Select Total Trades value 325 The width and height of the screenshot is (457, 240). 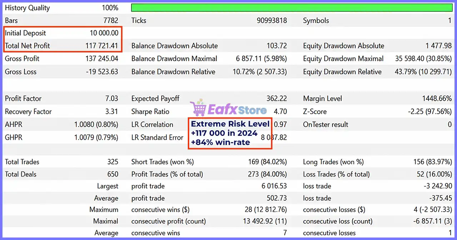tap(113, 162)
